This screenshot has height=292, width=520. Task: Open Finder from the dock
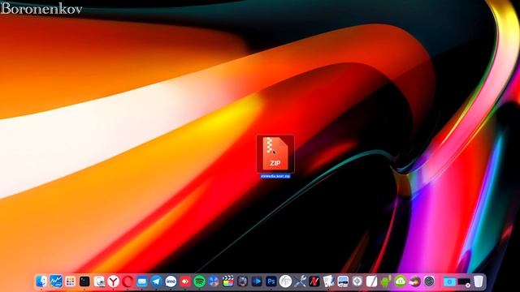click(x=41, y=281)
